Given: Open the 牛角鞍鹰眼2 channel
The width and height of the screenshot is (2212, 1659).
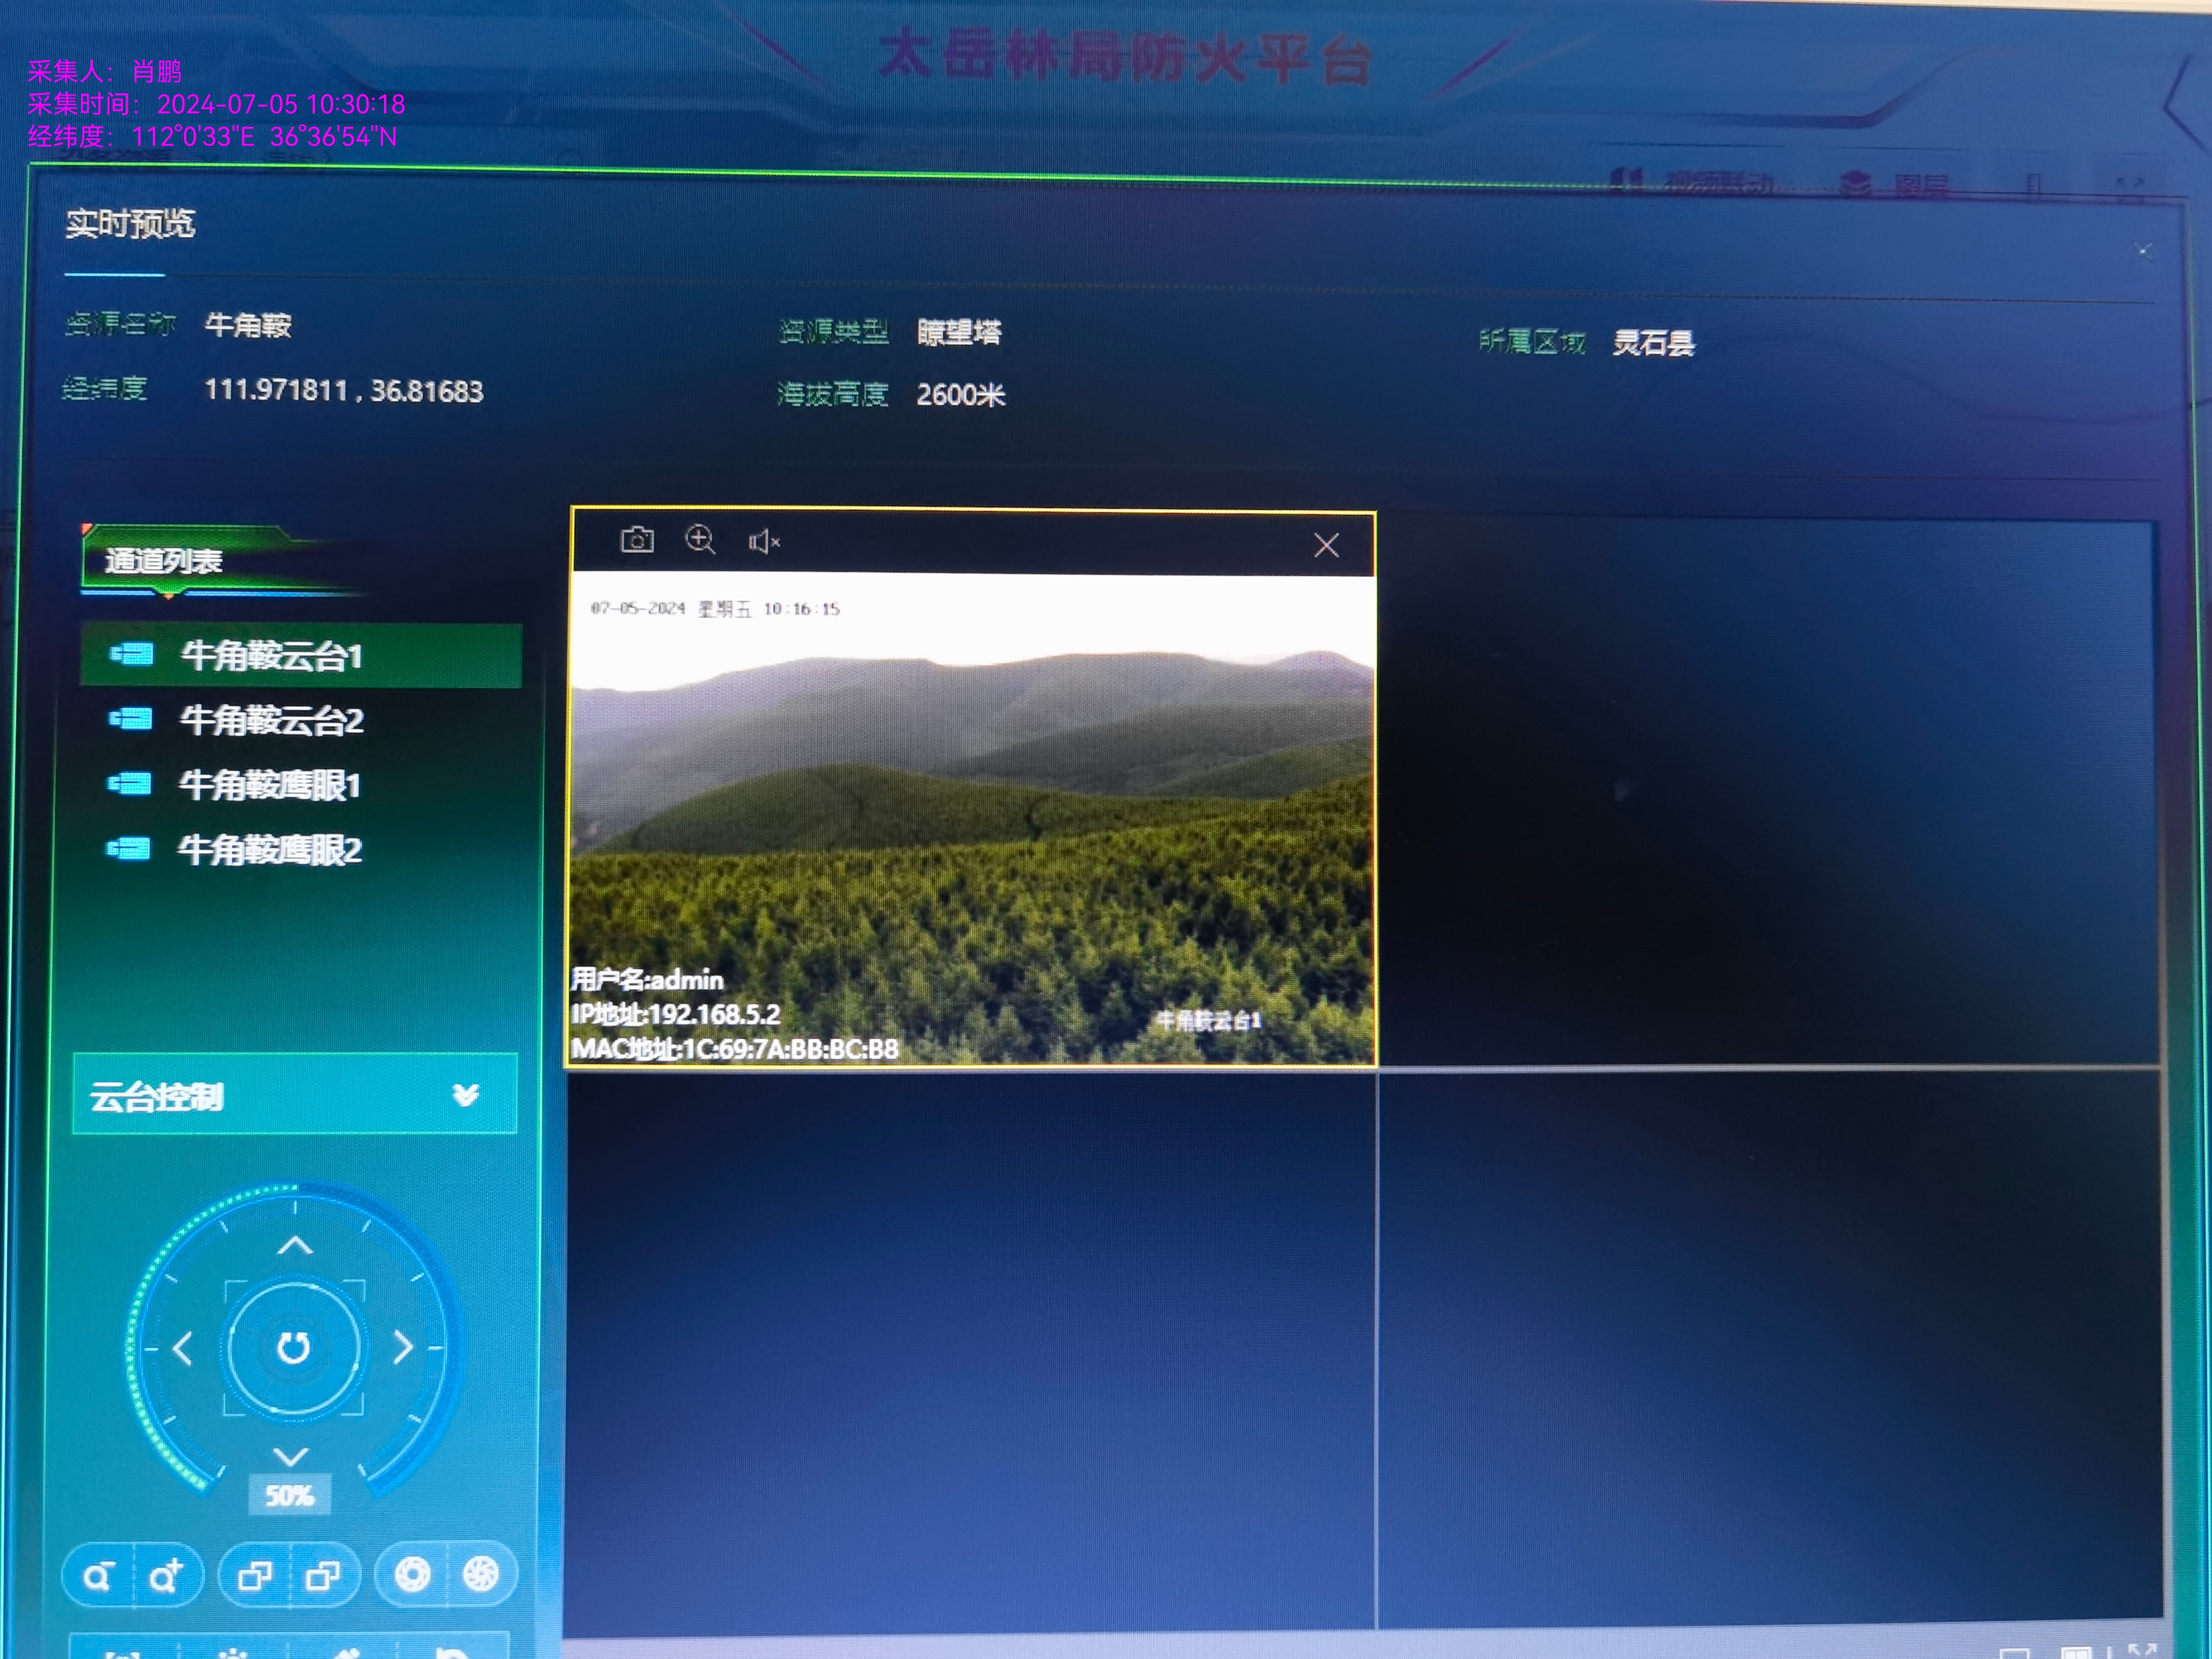Looking at the screenshot, I should pos(269,850).
